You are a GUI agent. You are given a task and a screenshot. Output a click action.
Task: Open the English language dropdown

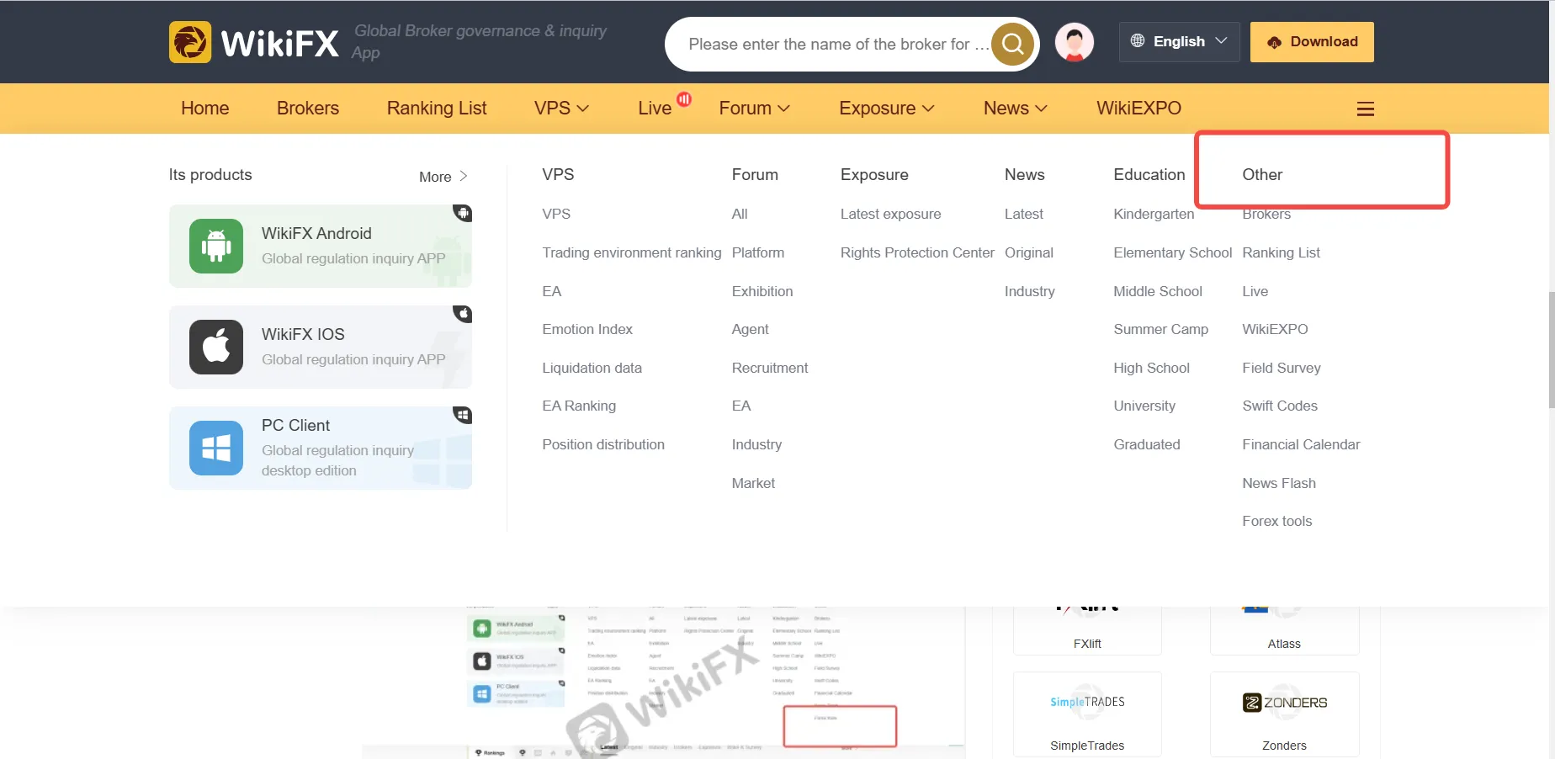click(1179, 41)
